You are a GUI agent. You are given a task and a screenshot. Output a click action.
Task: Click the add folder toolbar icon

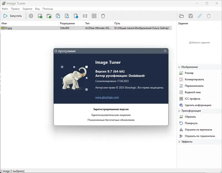coord(49,16)
